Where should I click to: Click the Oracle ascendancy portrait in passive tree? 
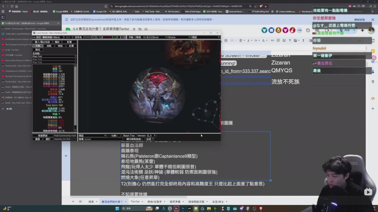pyautogui.click(x=157, y=96)
